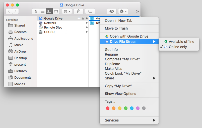Click cloud status icon beside Google Drive

tap(79, 18)
